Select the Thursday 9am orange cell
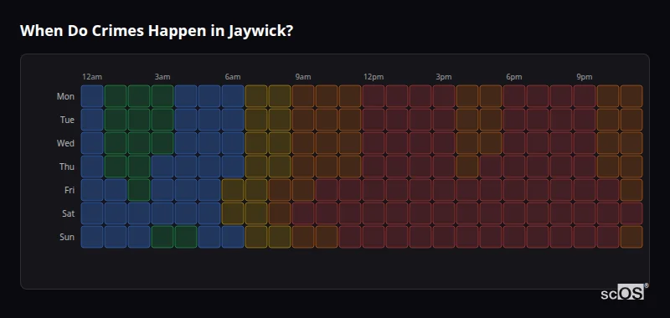The height and width of the screenshot is (318, 670). coord(303,167)
